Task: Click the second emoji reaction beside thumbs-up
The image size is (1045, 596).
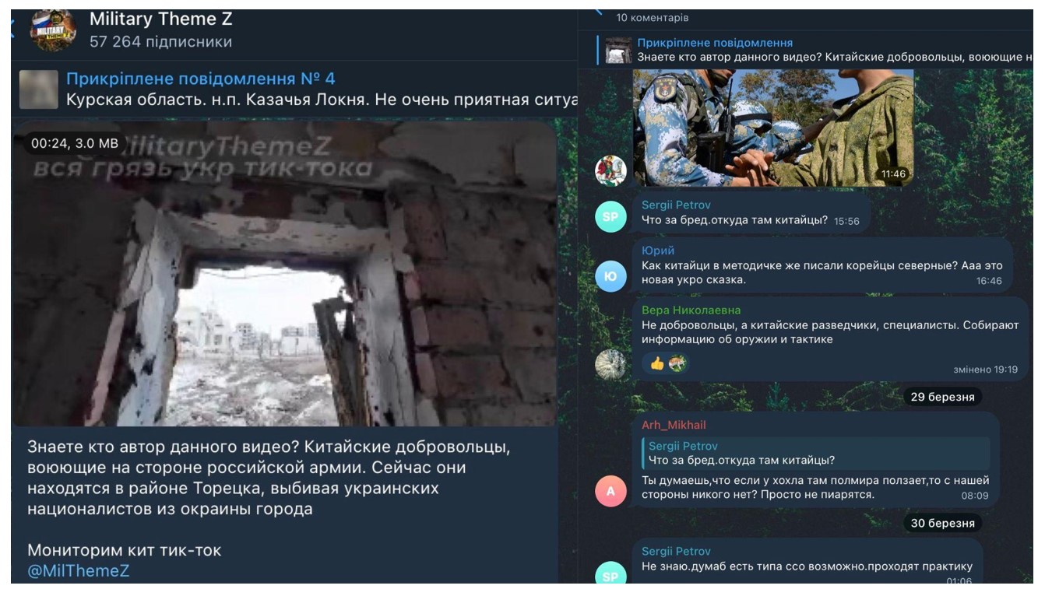Action: tap(677, 363)
